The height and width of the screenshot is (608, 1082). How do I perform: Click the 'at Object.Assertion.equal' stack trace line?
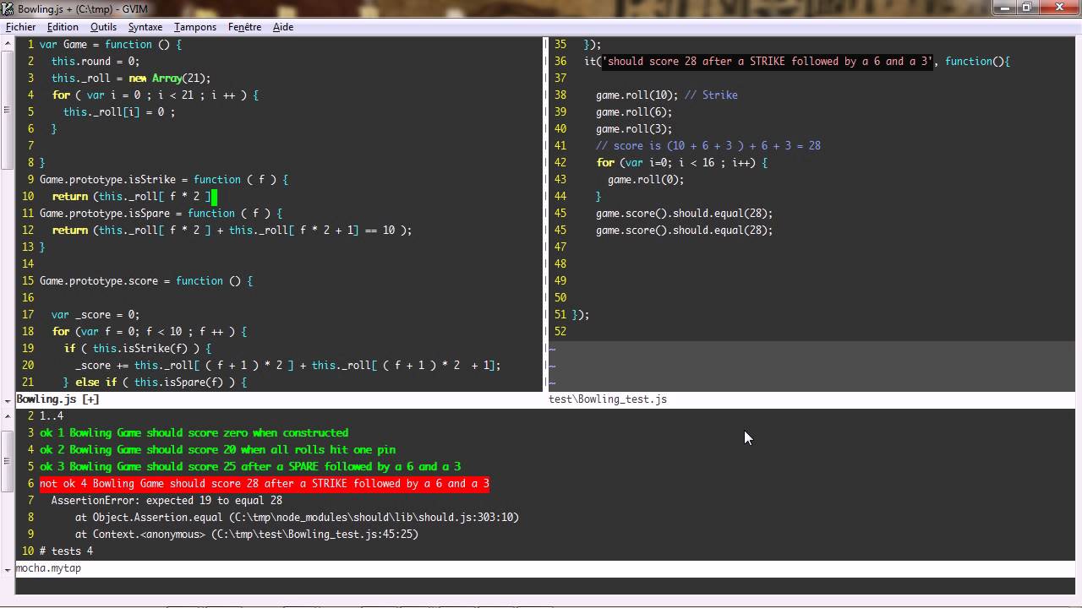click(297, 518)
